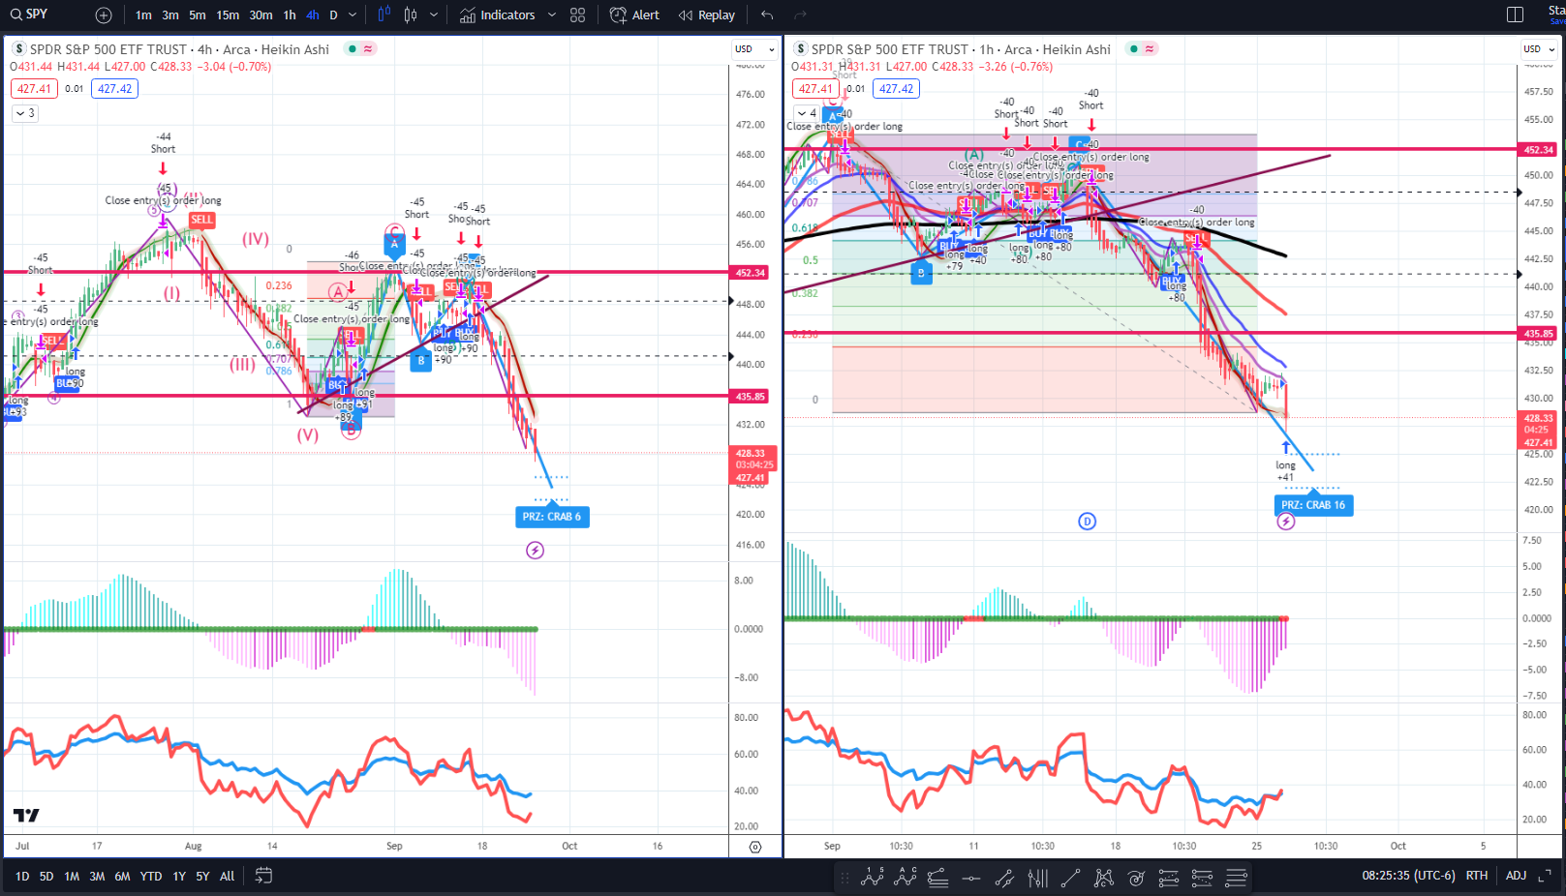This screenshot has width=1566, height=896.
Task: Select the PRZ: CRAB 6 label
Action: coord(552,517)
